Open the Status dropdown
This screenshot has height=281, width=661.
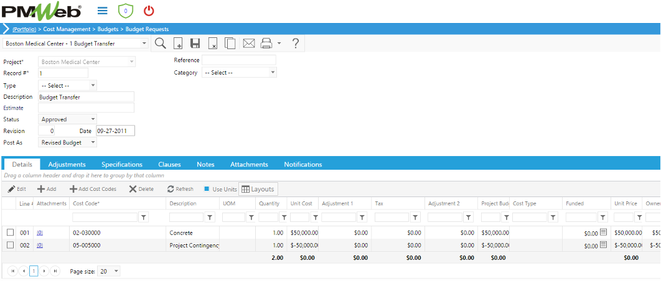[x=93, y=119]
